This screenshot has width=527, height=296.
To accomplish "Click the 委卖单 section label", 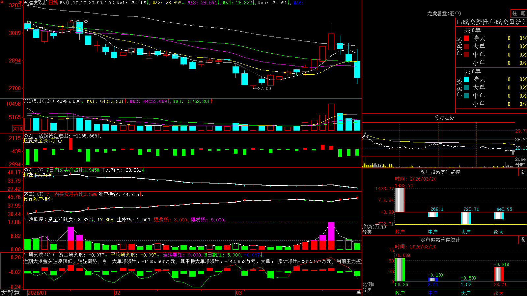I will (x=459, y=88).
